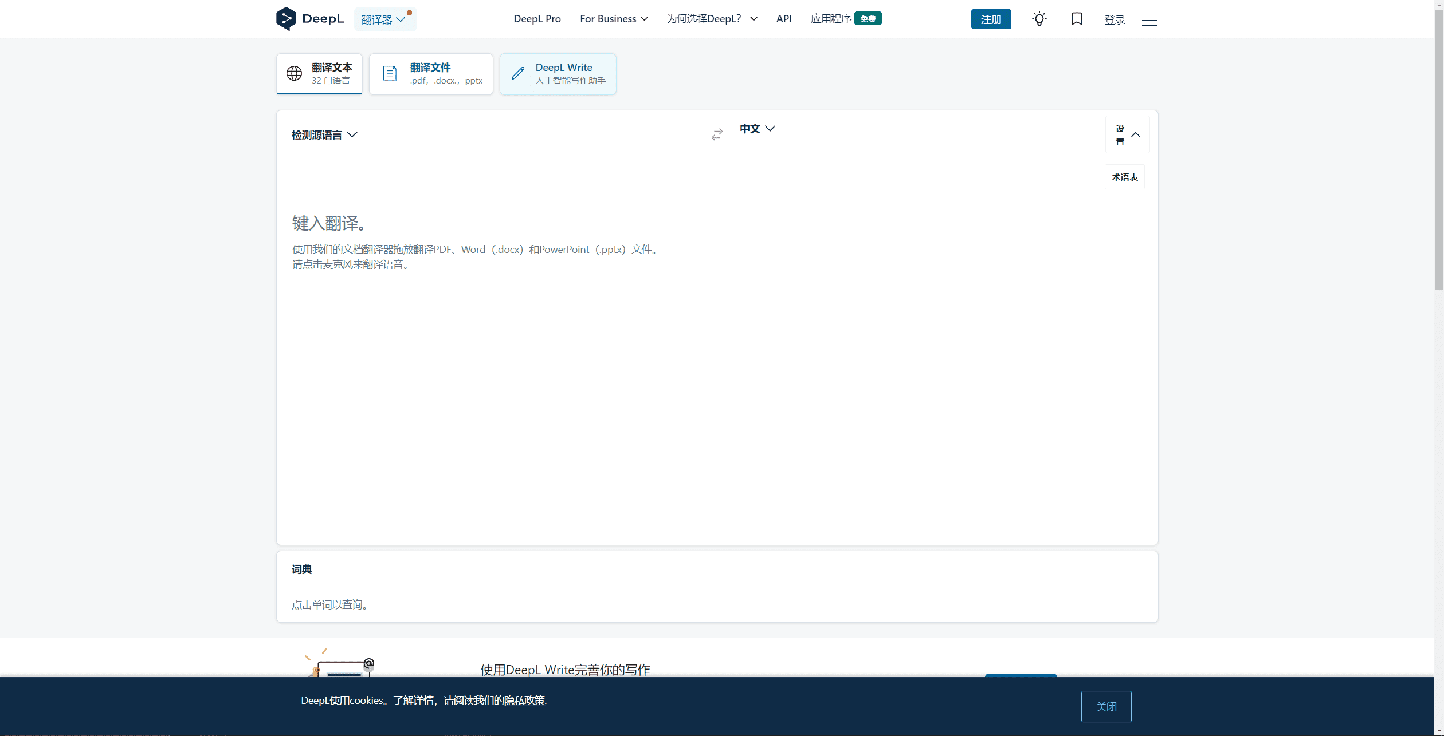Click the 点击单词以查询 text
The height and width of the screenshot is (736, 1444).
pos(329,605)
